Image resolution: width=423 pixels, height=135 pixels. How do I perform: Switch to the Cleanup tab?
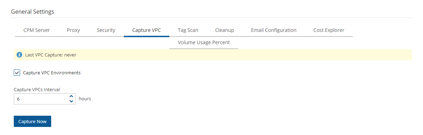click(224, 30)
